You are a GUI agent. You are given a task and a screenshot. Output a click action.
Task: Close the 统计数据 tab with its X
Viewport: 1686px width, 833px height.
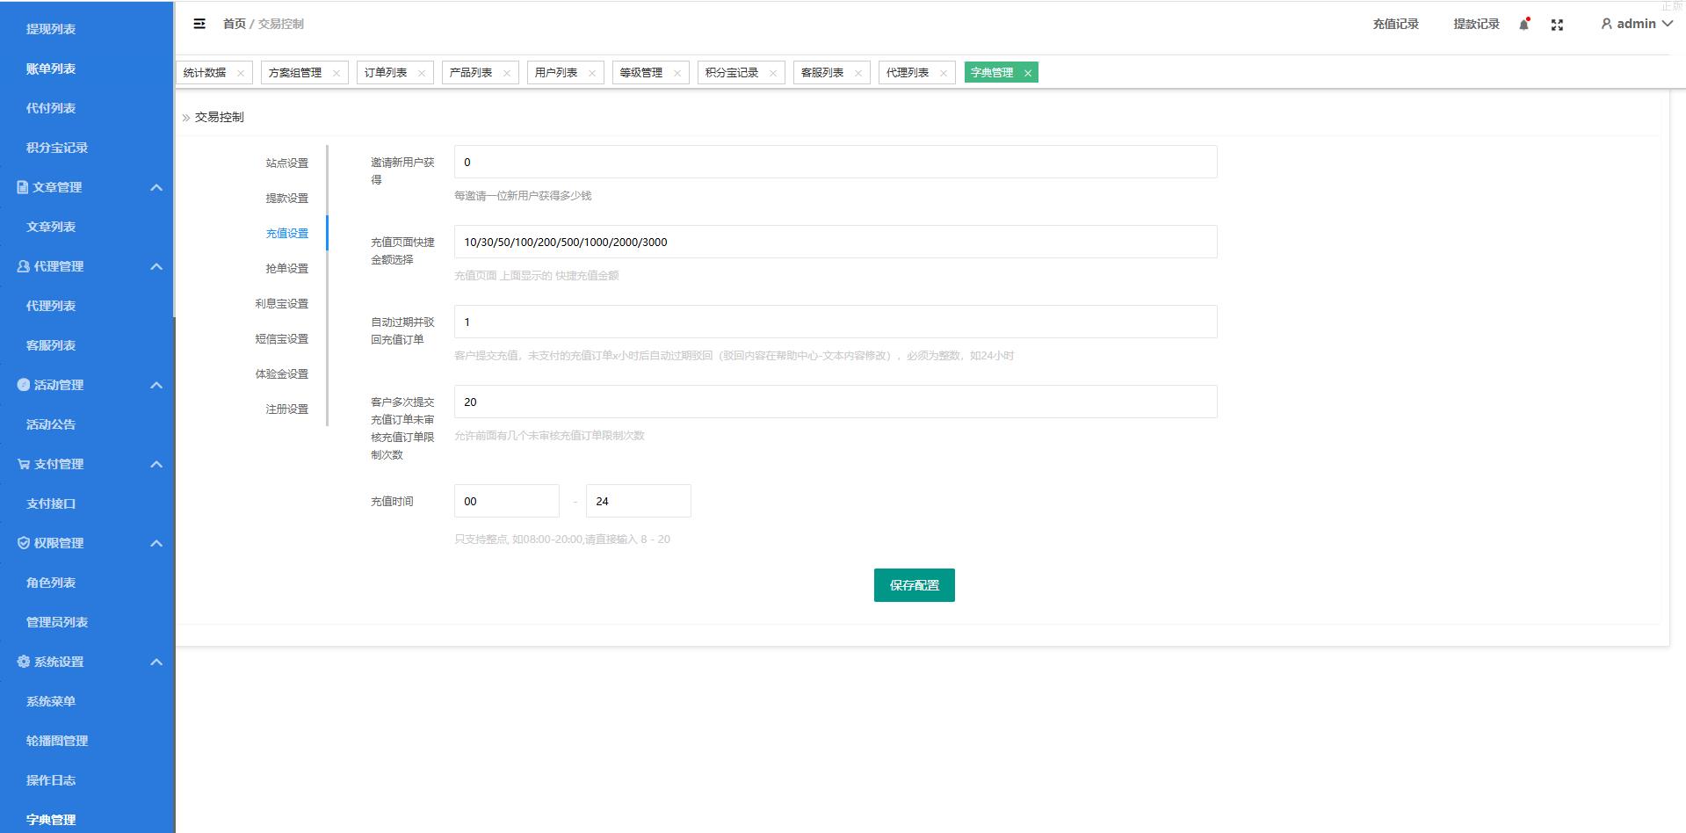(241, 73)
